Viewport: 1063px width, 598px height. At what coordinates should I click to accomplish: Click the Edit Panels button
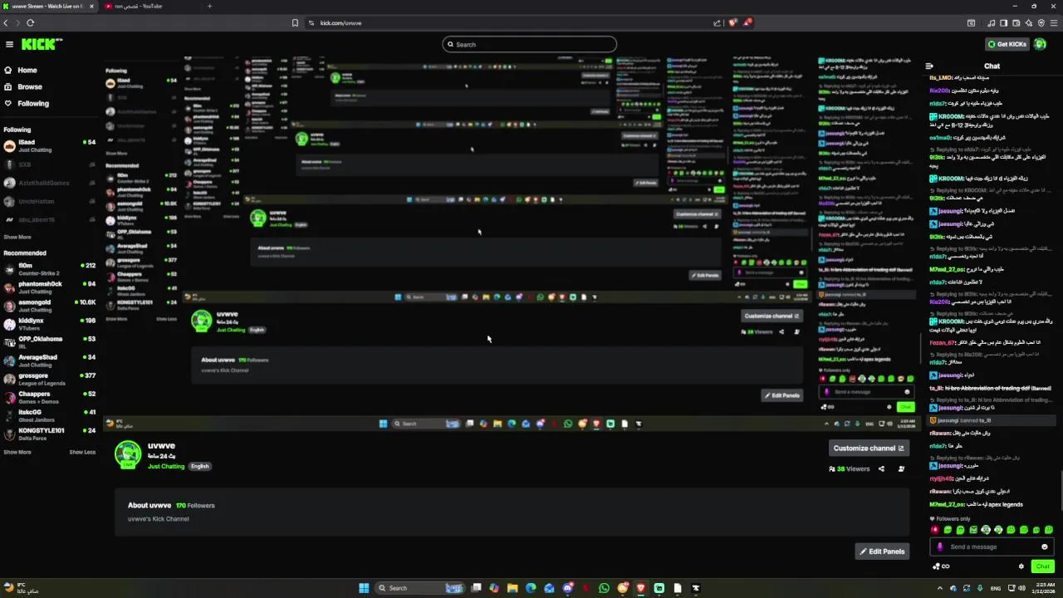[882, 551]
